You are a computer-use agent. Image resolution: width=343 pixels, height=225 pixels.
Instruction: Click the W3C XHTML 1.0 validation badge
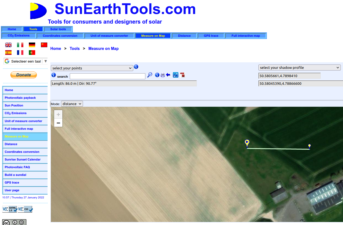(10, 209)
